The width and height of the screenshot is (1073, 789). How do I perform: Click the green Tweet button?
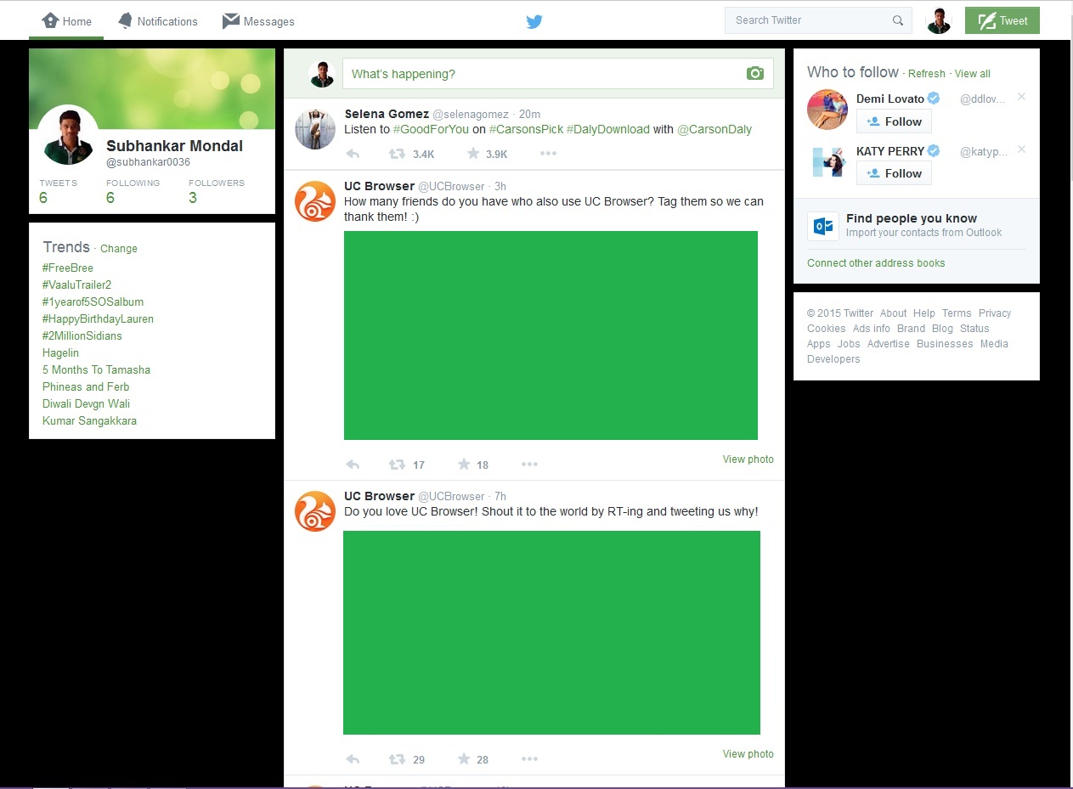click(1002, 20)
